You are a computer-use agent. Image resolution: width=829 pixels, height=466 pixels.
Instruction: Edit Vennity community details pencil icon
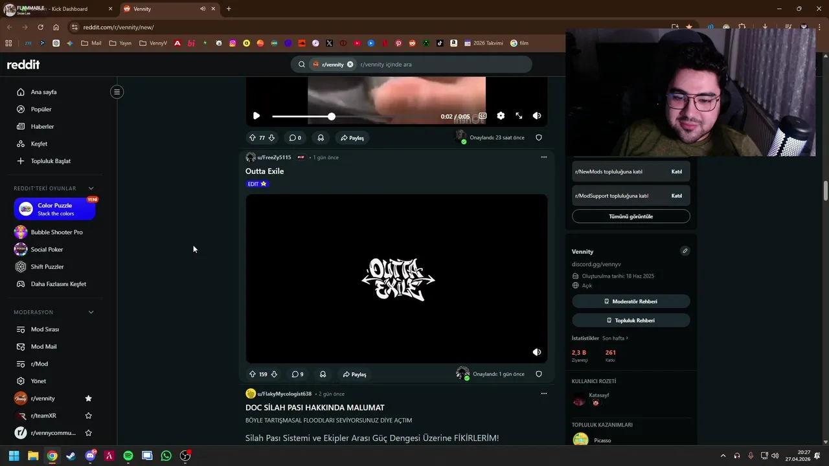pos(685,250)
